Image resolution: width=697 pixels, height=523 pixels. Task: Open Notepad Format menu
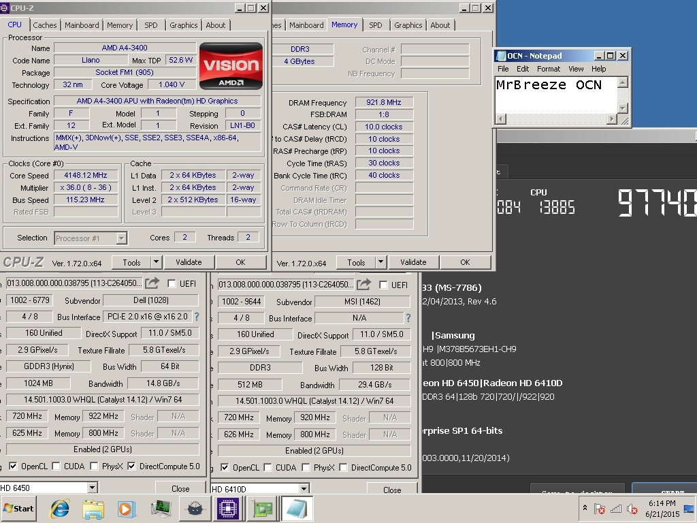coord(548,69)
